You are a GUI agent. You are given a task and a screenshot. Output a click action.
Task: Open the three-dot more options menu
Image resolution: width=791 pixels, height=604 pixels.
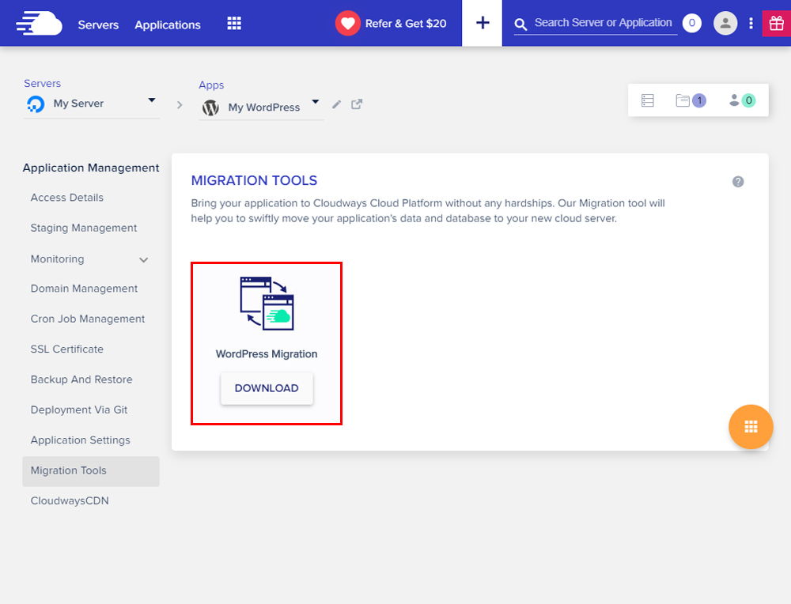pos(751,23)
